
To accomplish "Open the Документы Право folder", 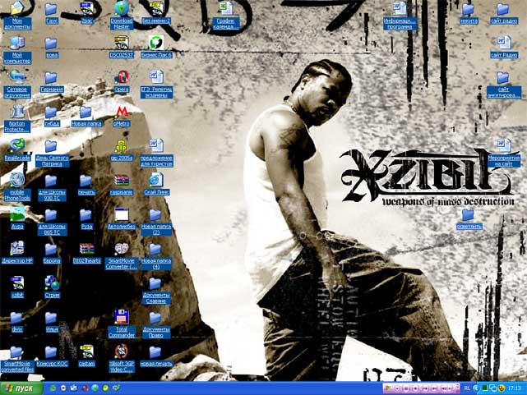I will (155, 319).
